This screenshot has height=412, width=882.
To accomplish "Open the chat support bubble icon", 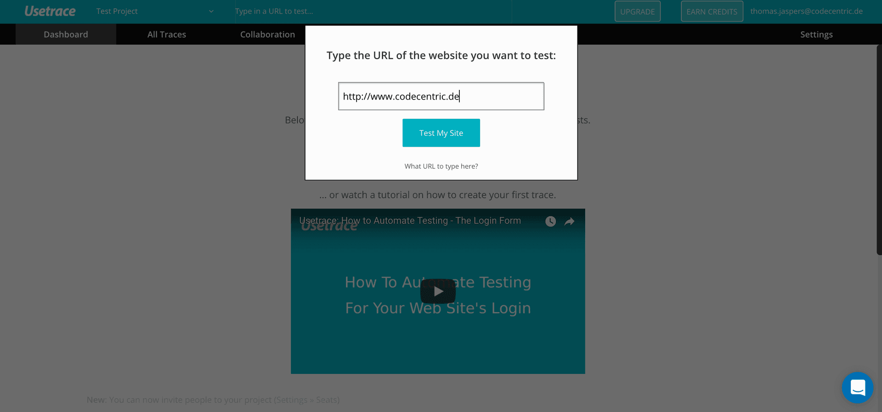I will click(x=857, y=388).
